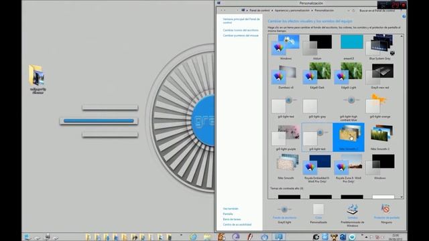
Task: Open Cambiar iconos del escritorio link
Action: 241,30
